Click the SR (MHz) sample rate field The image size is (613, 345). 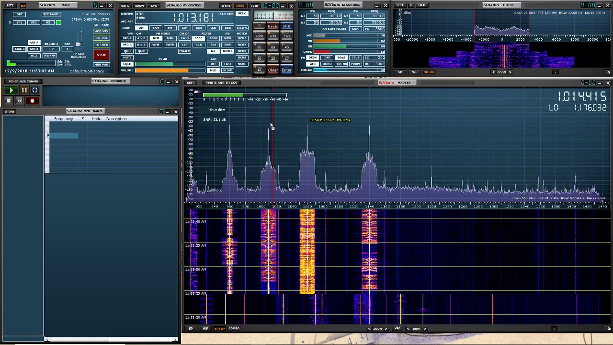pos(51,49)
